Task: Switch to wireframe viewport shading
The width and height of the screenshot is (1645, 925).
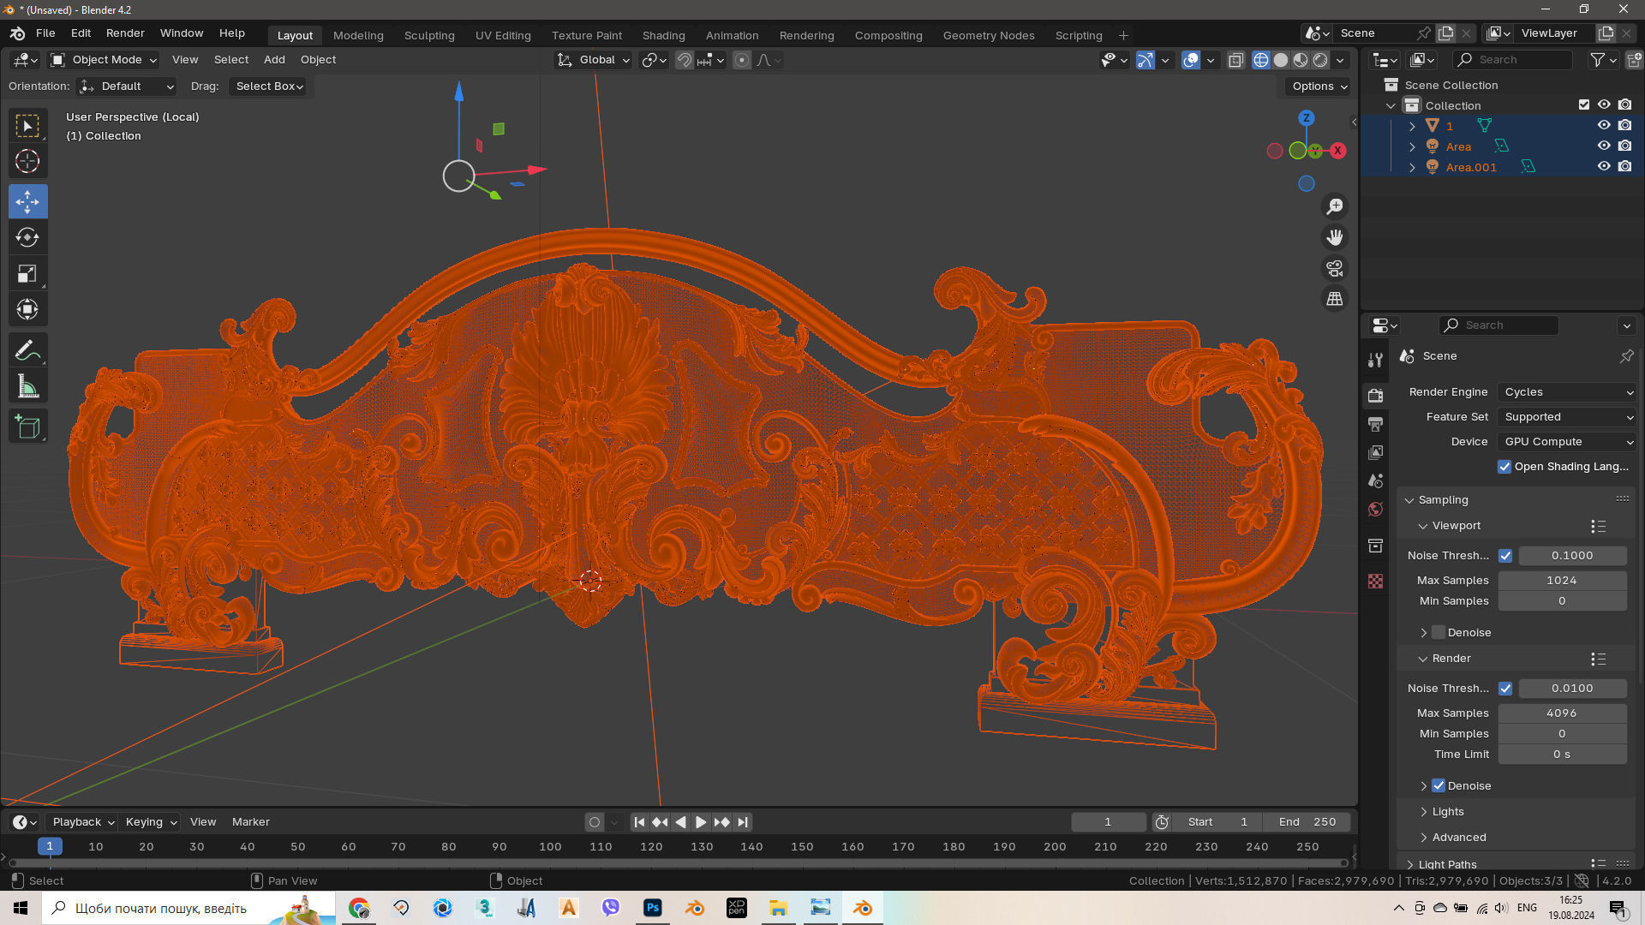Action: (1261, 60)
